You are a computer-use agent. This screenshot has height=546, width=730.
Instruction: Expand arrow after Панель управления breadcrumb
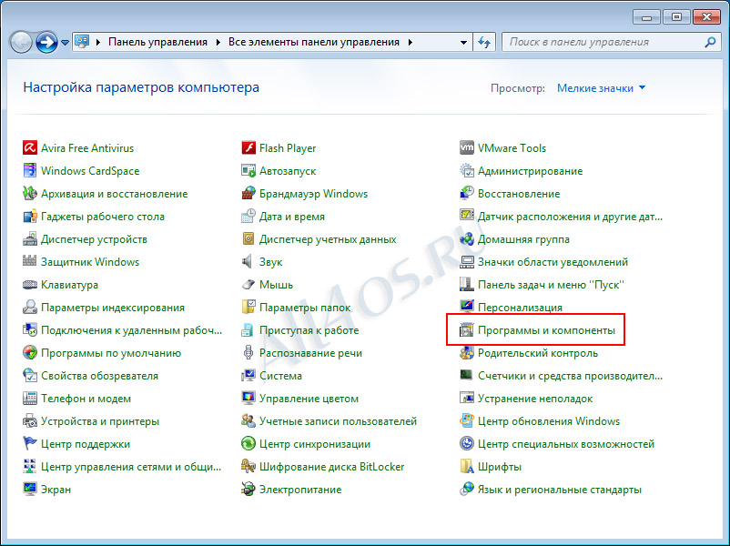click(x=218, y=43)
